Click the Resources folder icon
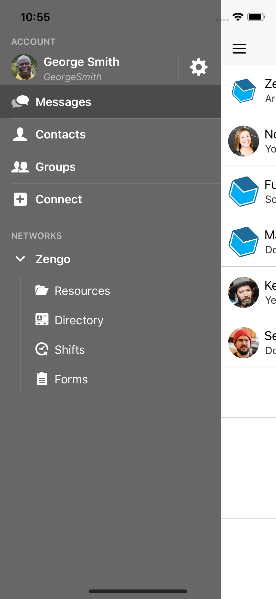Image resolution: width=276 pixels, height=599 pixels. point(42,291)
